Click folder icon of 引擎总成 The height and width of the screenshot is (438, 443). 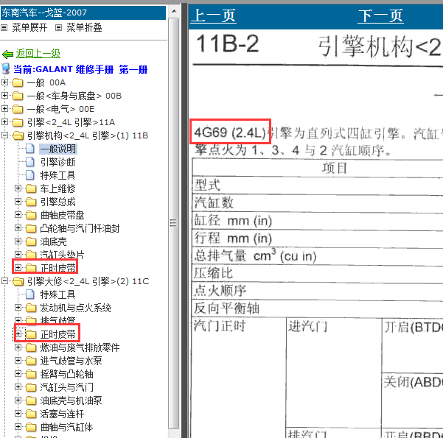[x=31, y=202]
